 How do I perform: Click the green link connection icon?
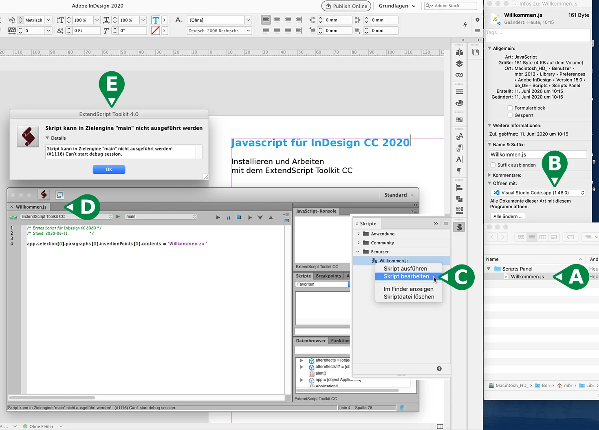(13, 217)
